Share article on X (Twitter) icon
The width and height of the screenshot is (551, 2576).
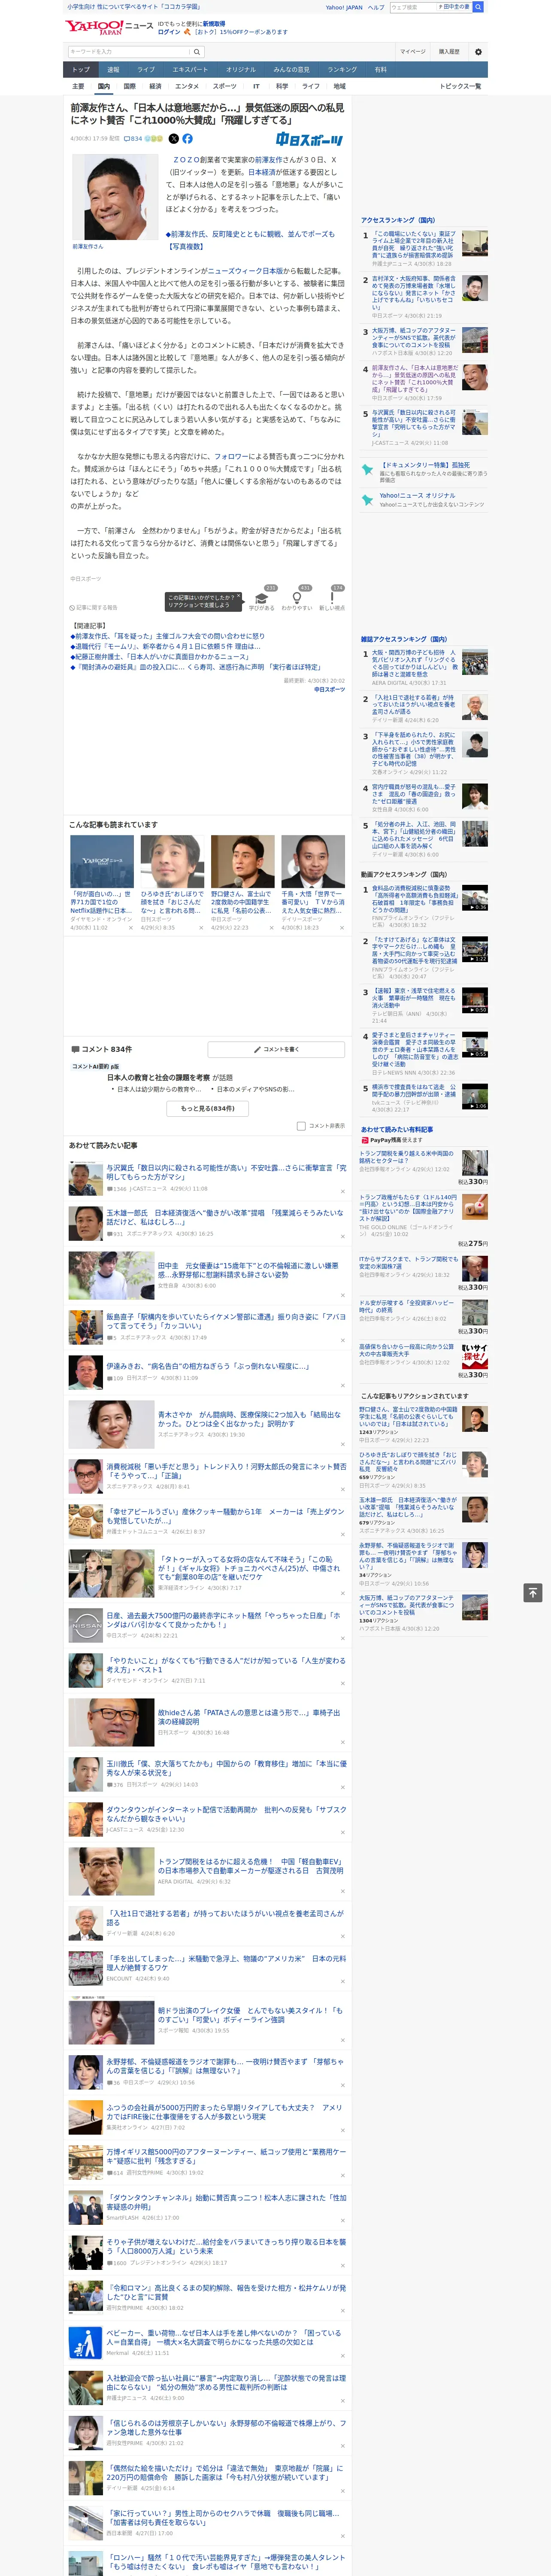(x=174, y=139)
